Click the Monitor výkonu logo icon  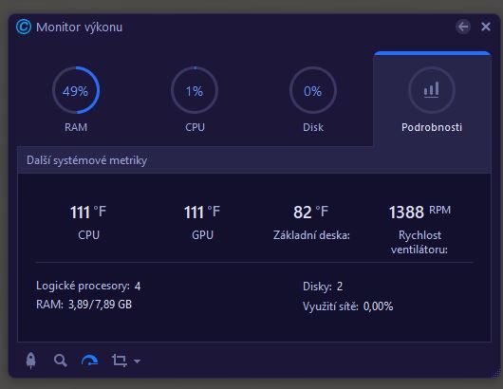[x=24, y=27]
